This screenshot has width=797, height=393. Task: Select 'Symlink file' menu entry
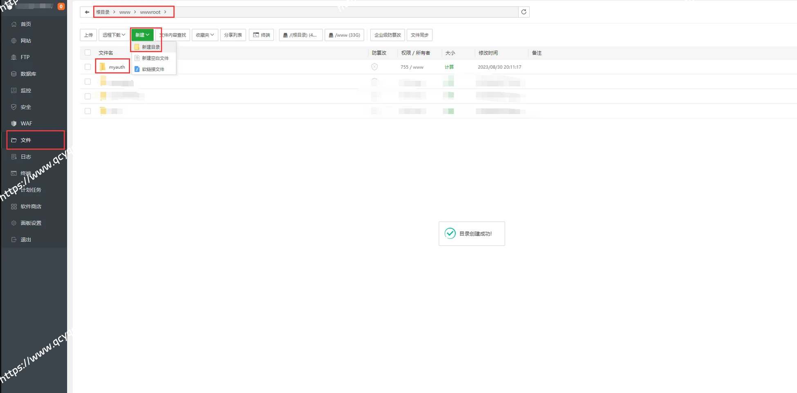tap(153, 70)
